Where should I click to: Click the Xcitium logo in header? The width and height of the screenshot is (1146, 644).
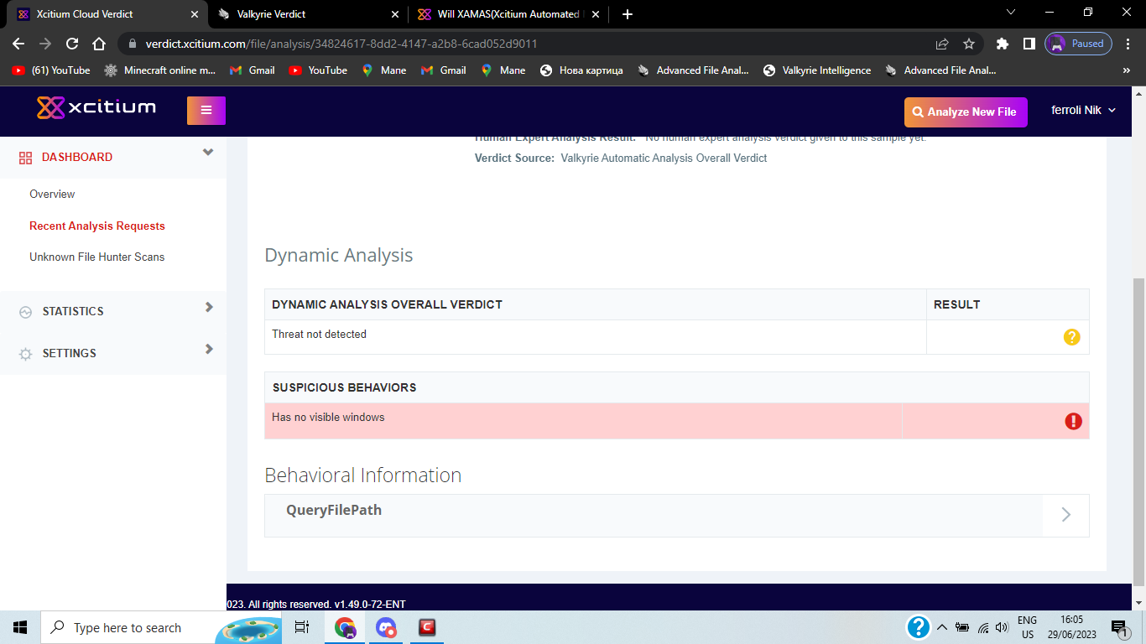pos(96,107)
